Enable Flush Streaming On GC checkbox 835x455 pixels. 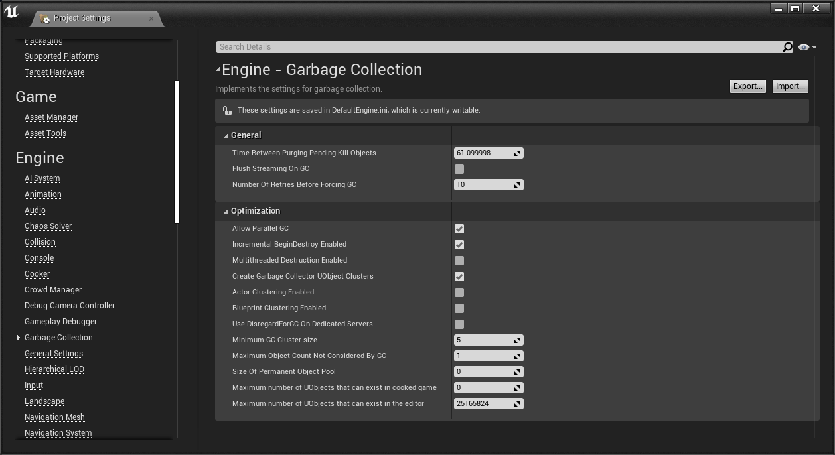click(459, 169)
